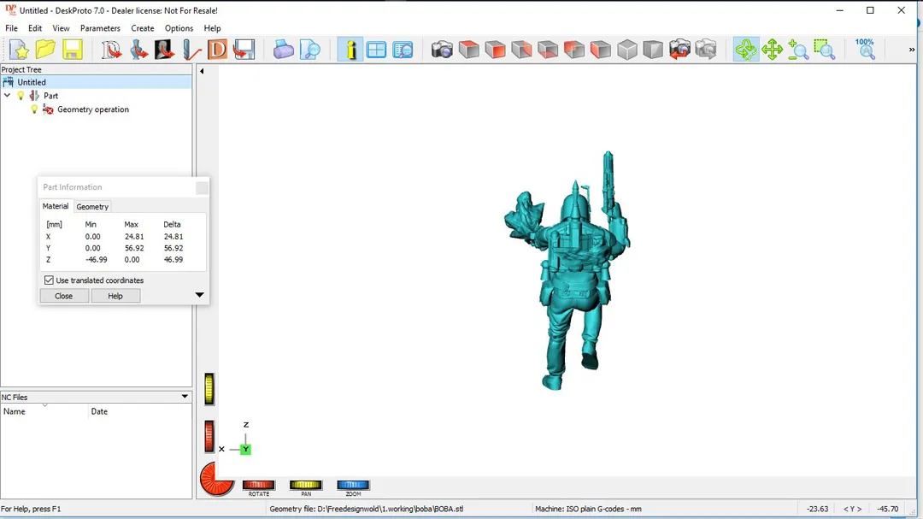923x519 pixels.
Task: Open the Parameters menu
Action: point(100,28)
